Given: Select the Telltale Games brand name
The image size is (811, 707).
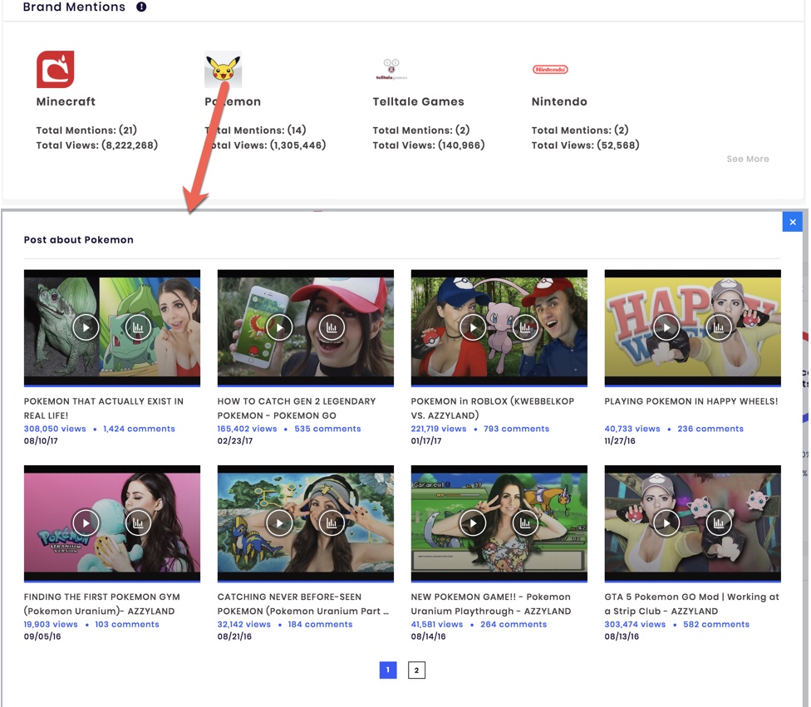Looking at the screenshot, I should 419,101.
